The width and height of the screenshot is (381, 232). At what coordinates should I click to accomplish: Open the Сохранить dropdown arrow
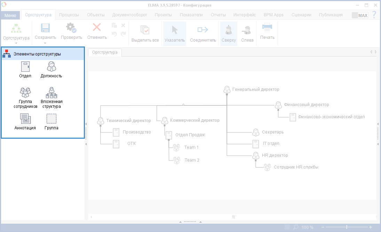pos(45,43)
